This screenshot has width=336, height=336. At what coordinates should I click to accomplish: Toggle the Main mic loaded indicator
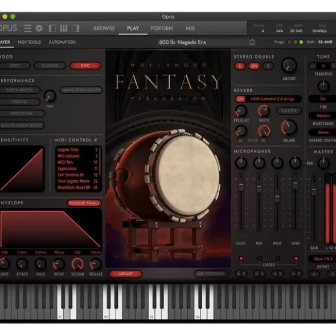point(277,259)
